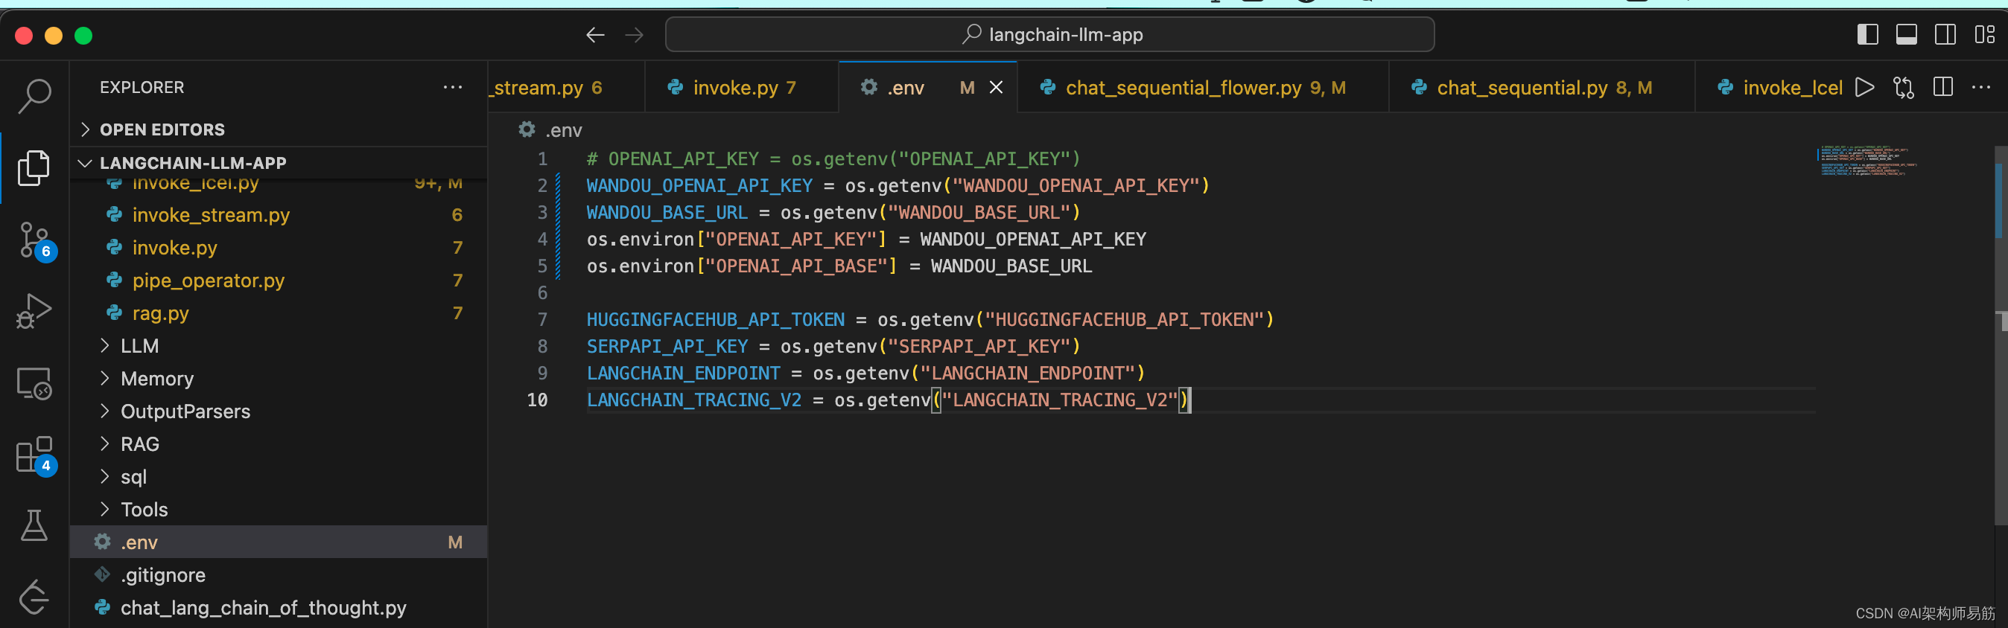Open Source Control view with 6 badge
Image resolution: width=2008 pixels, height=628 pixels.
(x=34, y=240)
